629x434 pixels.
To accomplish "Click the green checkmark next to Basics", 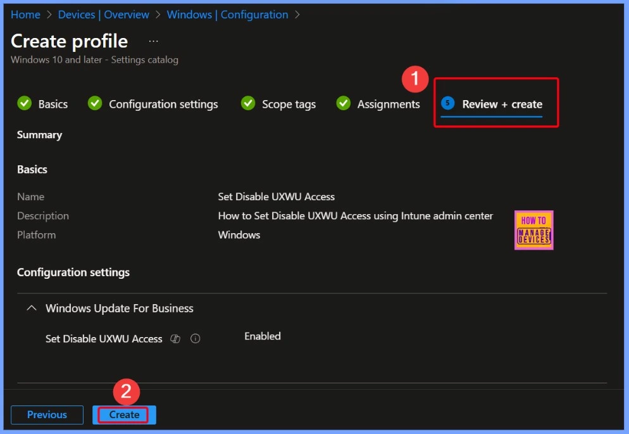I will click(25, 103).
